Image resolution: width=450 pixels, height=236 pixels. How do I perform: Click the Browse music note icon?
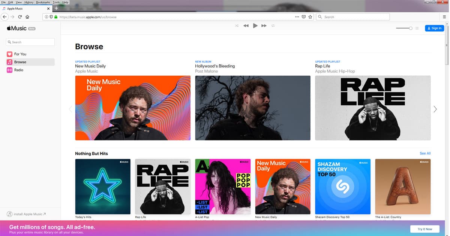point(10,62)
